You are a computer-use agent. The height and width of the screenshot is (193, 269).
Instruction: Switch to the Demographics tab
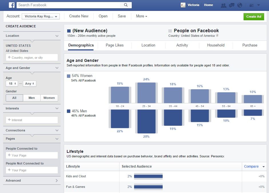point(81,45)
